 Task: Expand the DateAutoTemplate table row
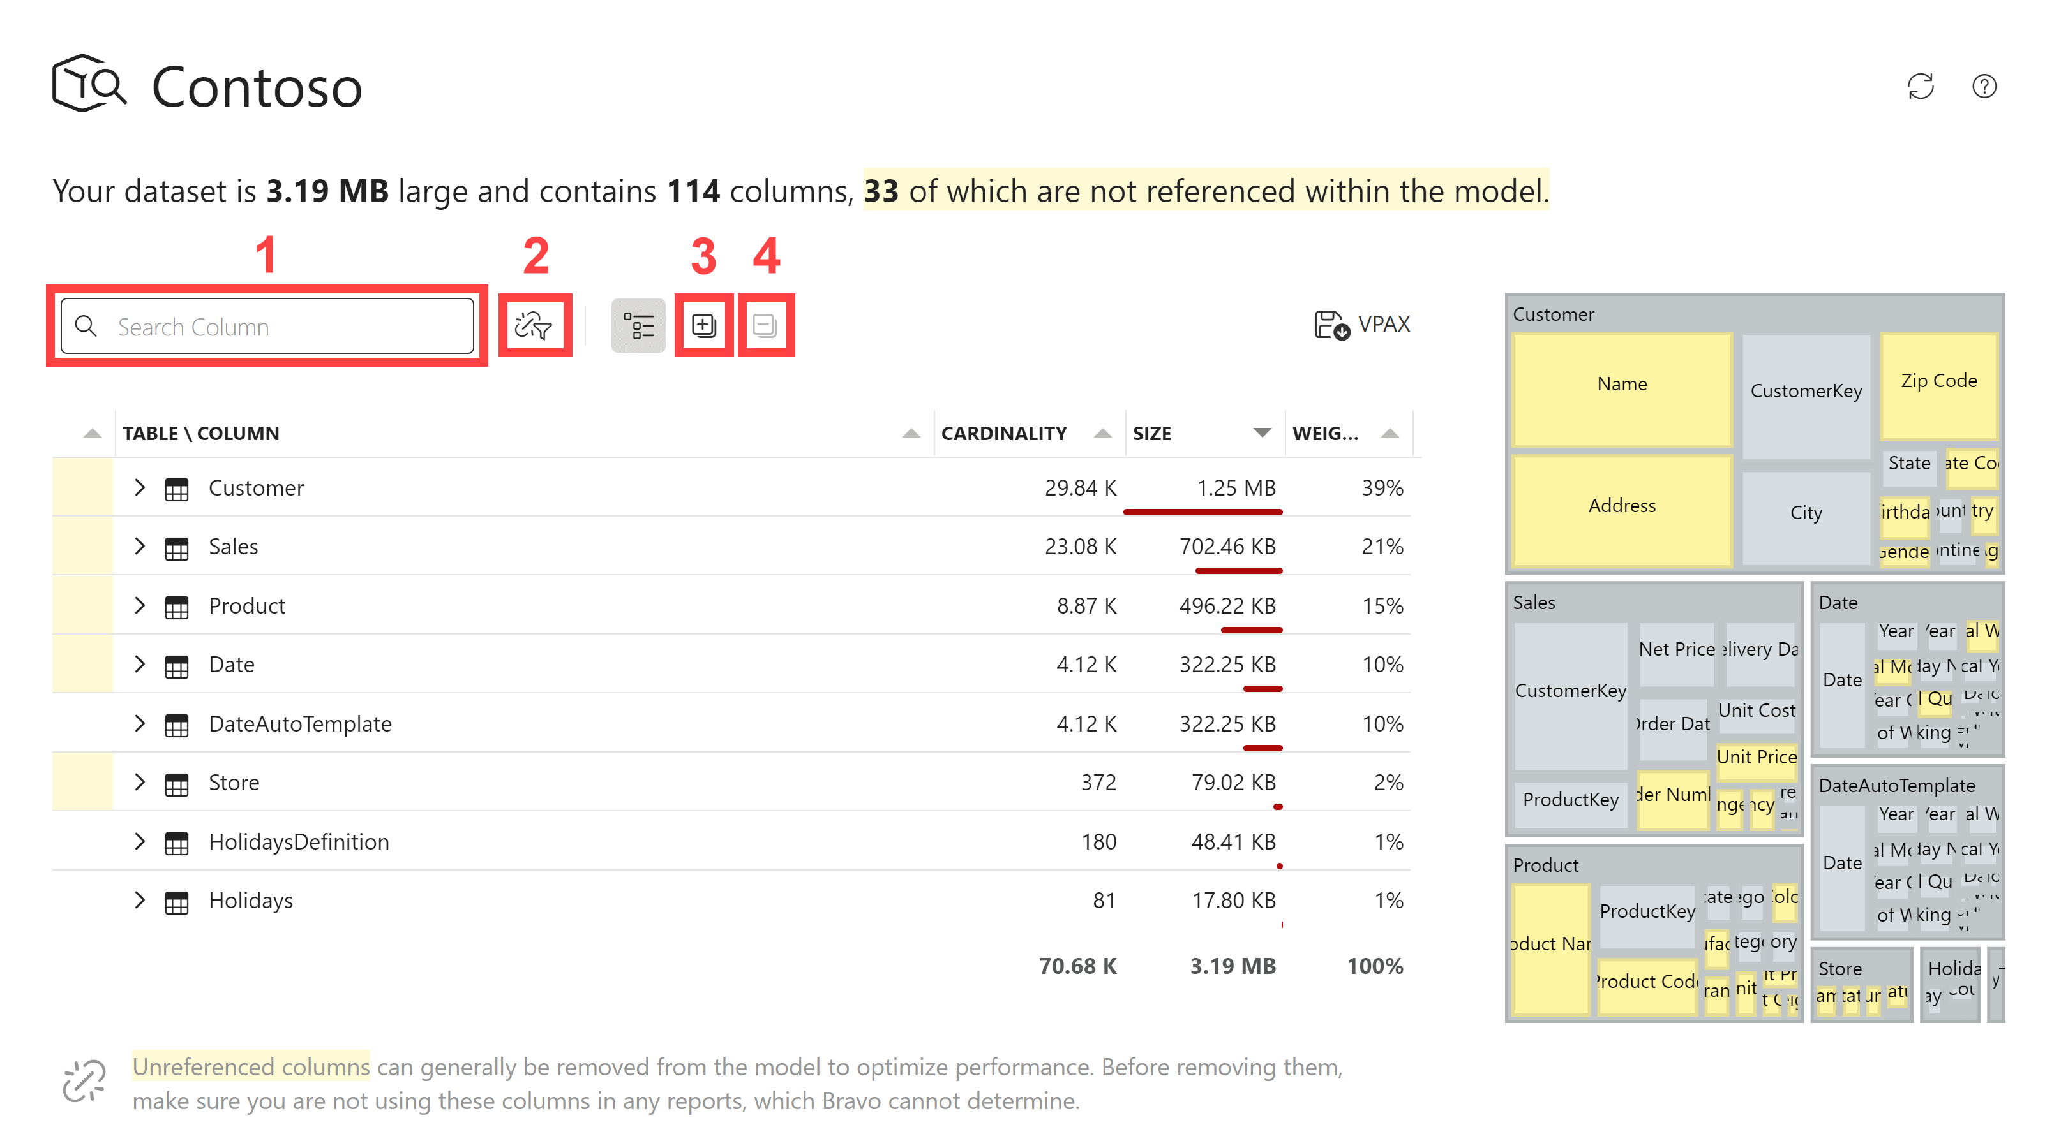[x=140, y=724]
